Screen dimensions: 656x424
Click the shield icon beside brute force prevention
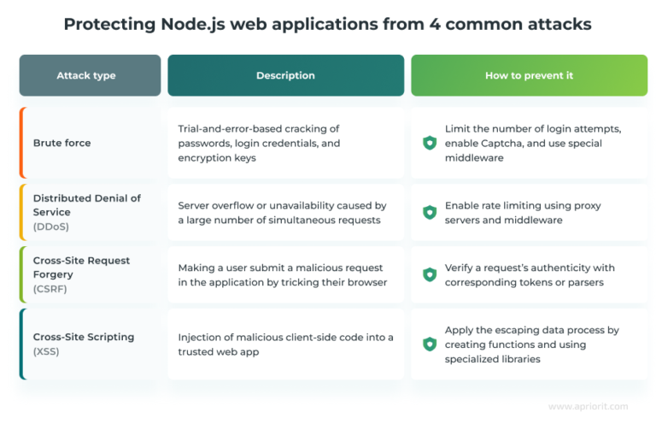coord(430,143)
